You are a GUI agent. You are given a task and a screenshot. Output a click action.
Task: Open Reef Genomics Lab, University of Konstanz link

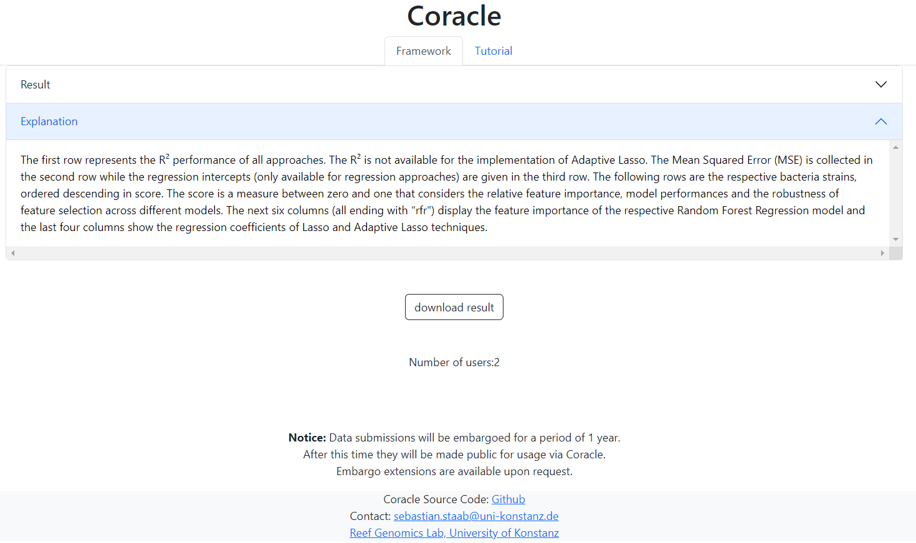coord(454,533)
